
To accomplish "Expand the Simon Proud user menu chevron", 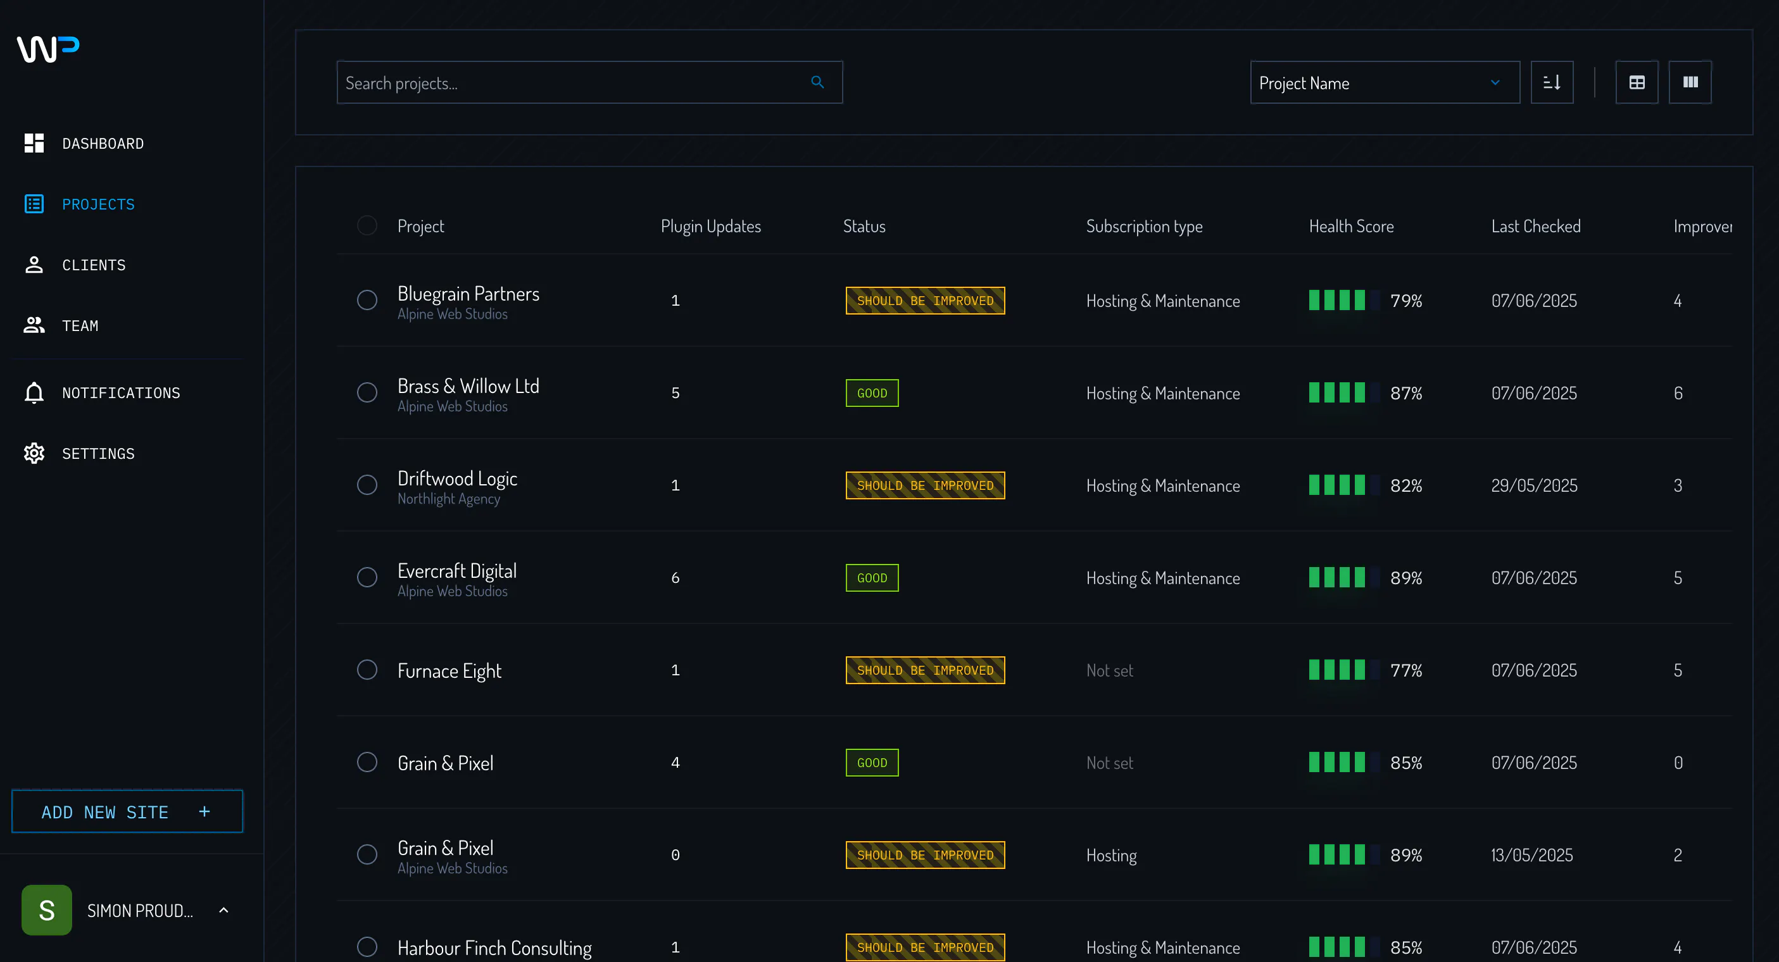I will [x=223, y=910].
